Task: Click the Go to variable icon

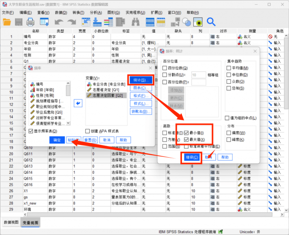Action: (97, 22)
